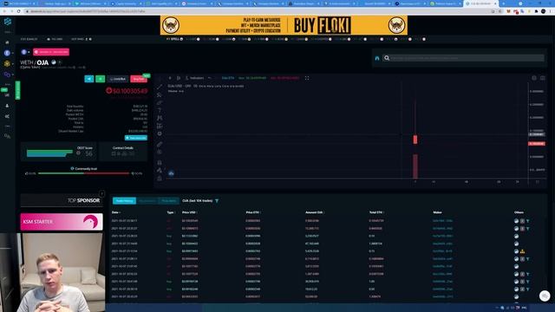Click the community trust bar
Screen dimensions: 555x312
(83, 173)
